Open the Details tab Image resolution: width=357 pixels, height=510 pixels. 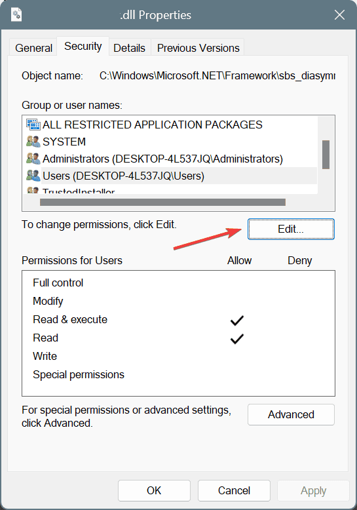[129, 48]
